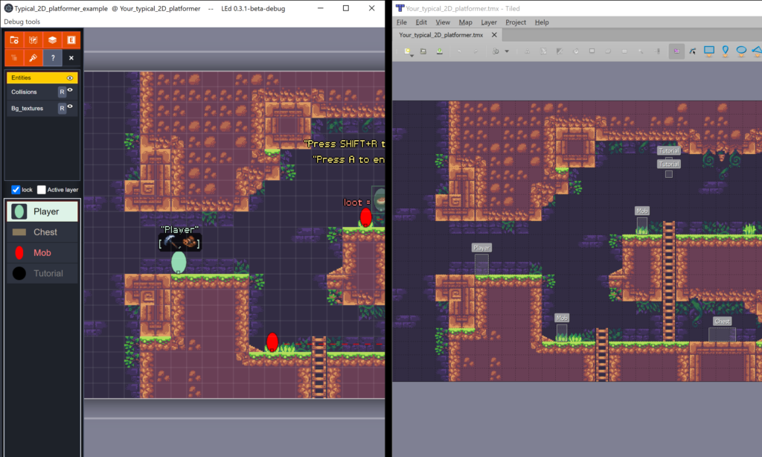Select the Mob entity in the list
Viewport: 762px width, 457px height.
click(x=42, y=253)
